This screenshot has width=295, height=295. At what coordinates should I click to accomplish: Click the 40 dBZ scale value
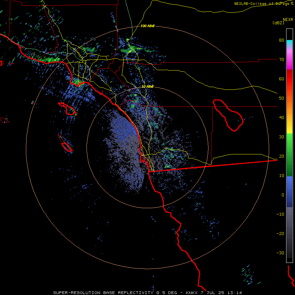(282, 118)
